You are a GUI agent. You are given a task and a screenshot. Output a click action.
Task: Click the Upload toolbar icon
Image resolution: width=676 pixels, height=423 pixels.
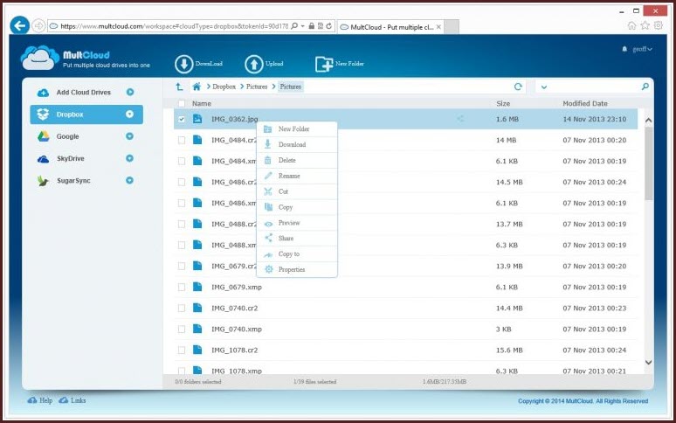(x=254, y=64)
